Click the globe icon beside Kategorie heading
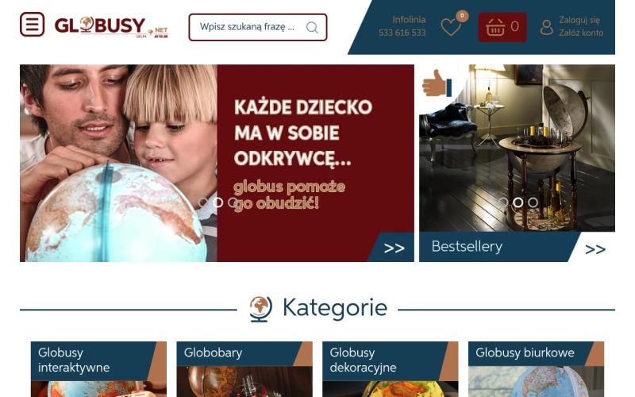 (260, 309)
